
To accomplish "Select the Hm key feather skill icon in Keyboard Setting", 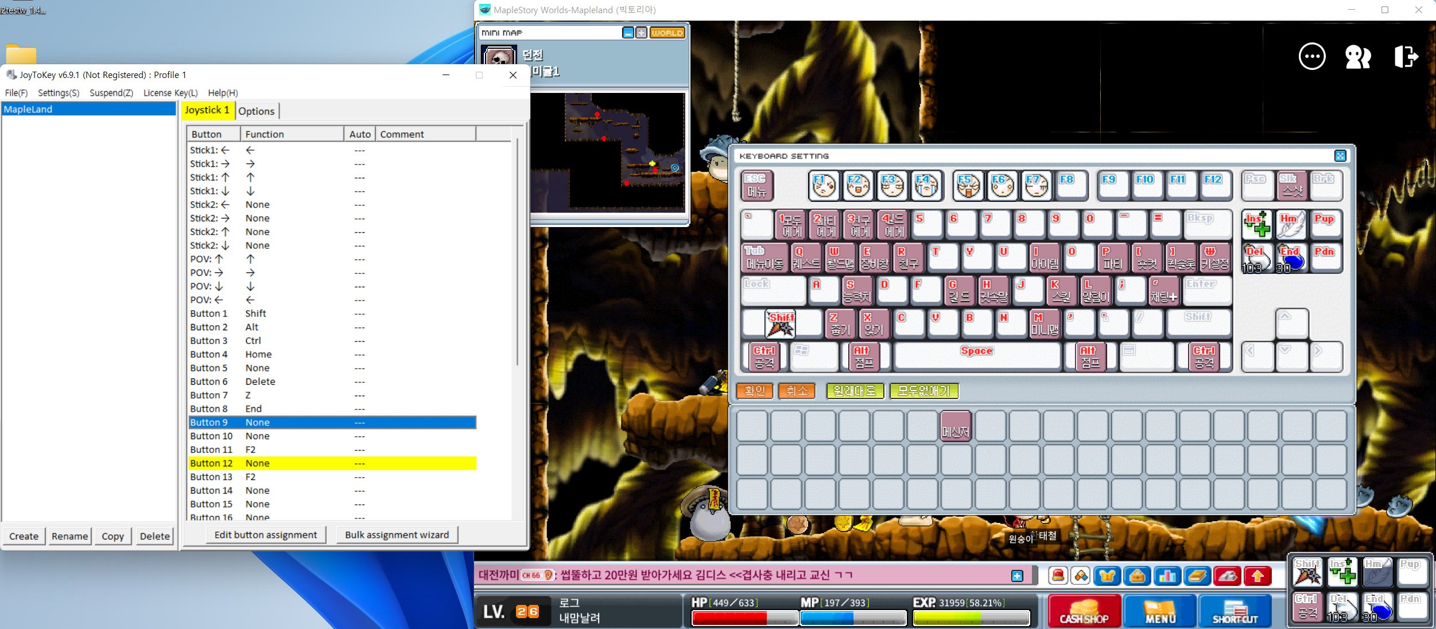I will (1291, 225).
